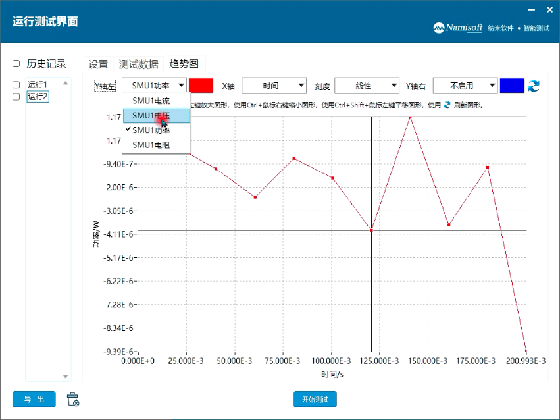560x420 pixels.
Task: Open the 刻度 线性 dropdown
Action: 367,85
